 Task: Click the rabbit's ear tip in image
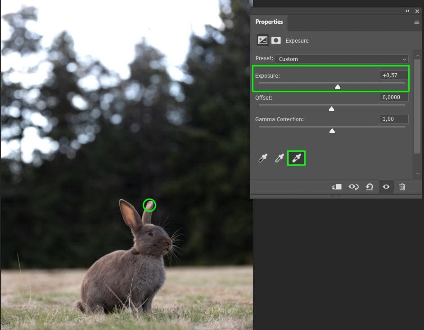[149, 205]
